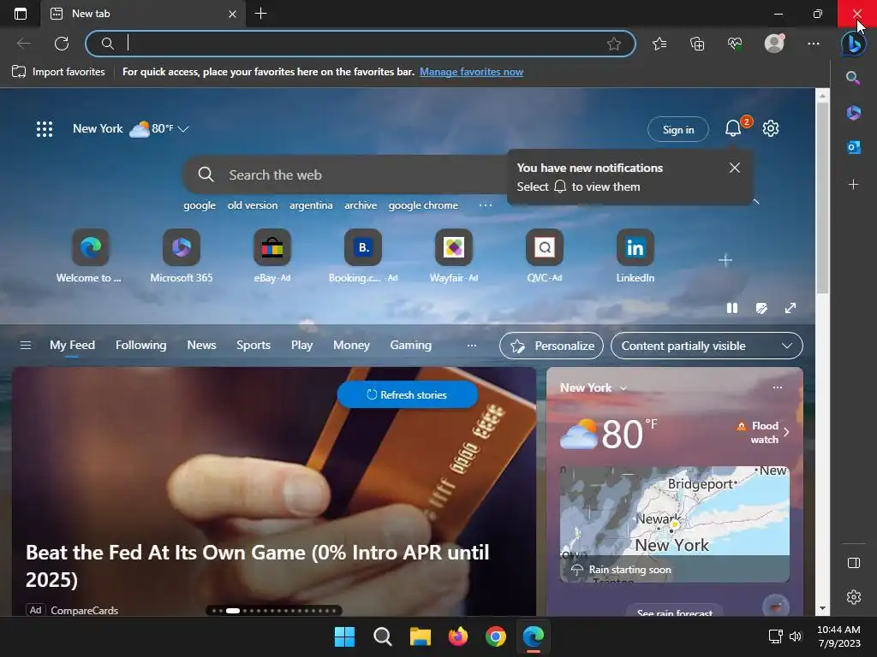
Task: Open Browser essentials heart icon
Action: click(x=734, y=44)
